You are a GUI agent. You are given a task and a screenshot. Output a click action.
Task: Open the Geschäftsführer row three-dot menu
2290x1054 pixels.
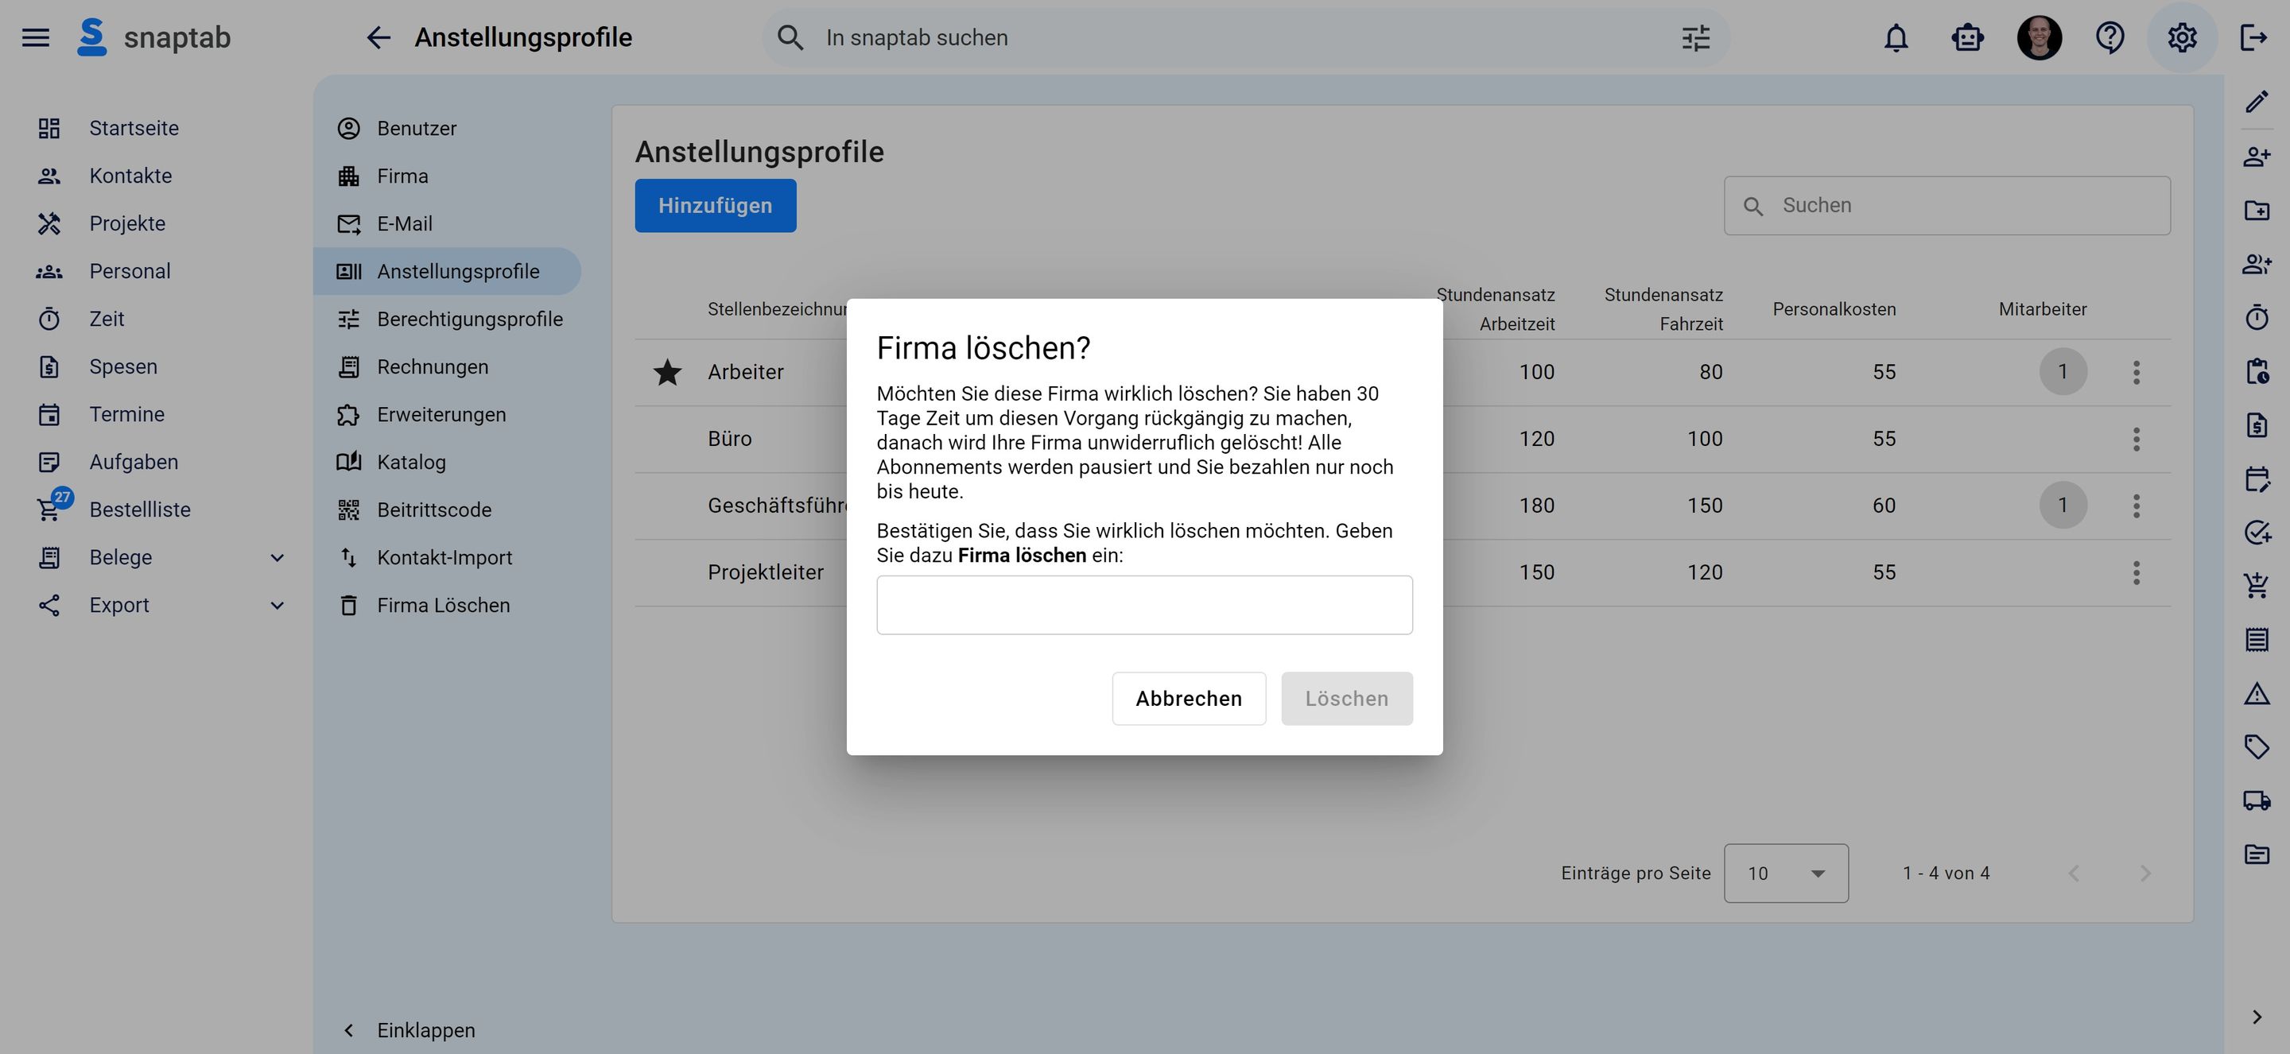[2137, 506]
